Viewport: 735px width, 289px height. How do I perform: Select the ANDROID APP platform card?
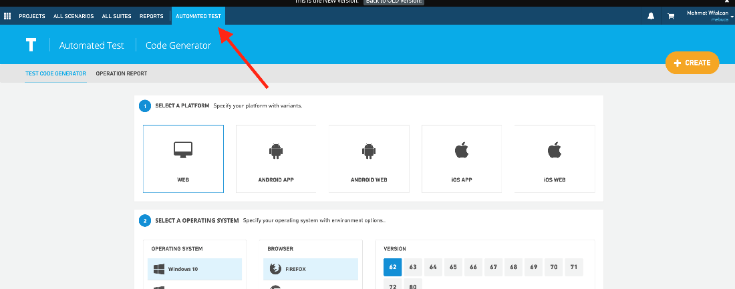click(275, 159)
